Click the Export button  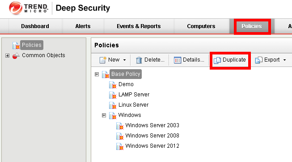click(x=271, y=60)
